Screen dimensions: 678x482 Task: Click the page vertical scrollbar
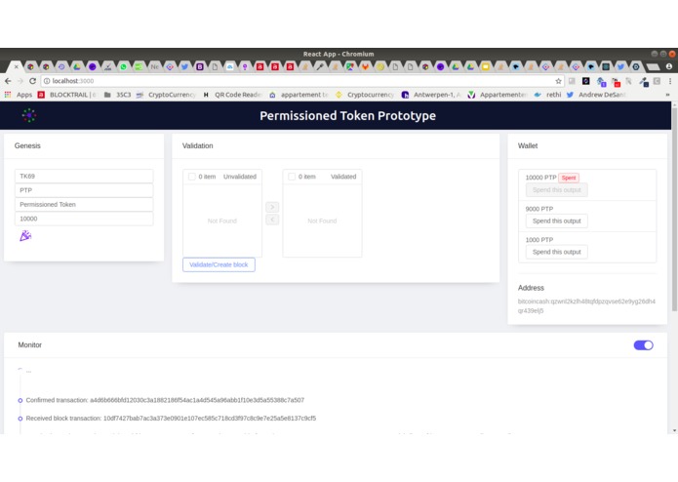674,210
